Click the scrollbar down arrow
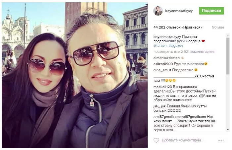Image resolution: width=232 pixels, height=150 pixels. [228, 130]
